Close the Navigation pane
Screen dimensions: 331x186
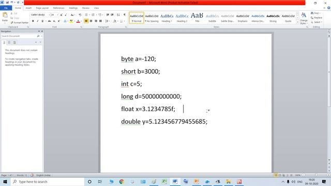[x=42, y=31]
